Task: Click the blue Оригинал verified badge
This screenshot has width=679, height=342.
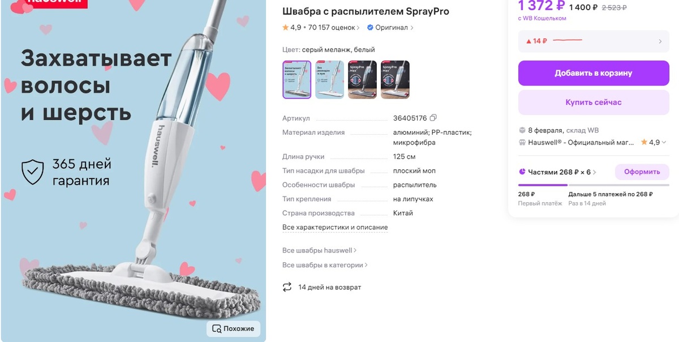Action: [370, 27]
